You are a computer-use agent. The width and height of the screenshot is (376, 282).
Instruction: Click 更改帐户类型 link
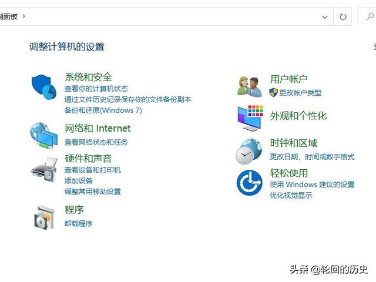[300, 93]
